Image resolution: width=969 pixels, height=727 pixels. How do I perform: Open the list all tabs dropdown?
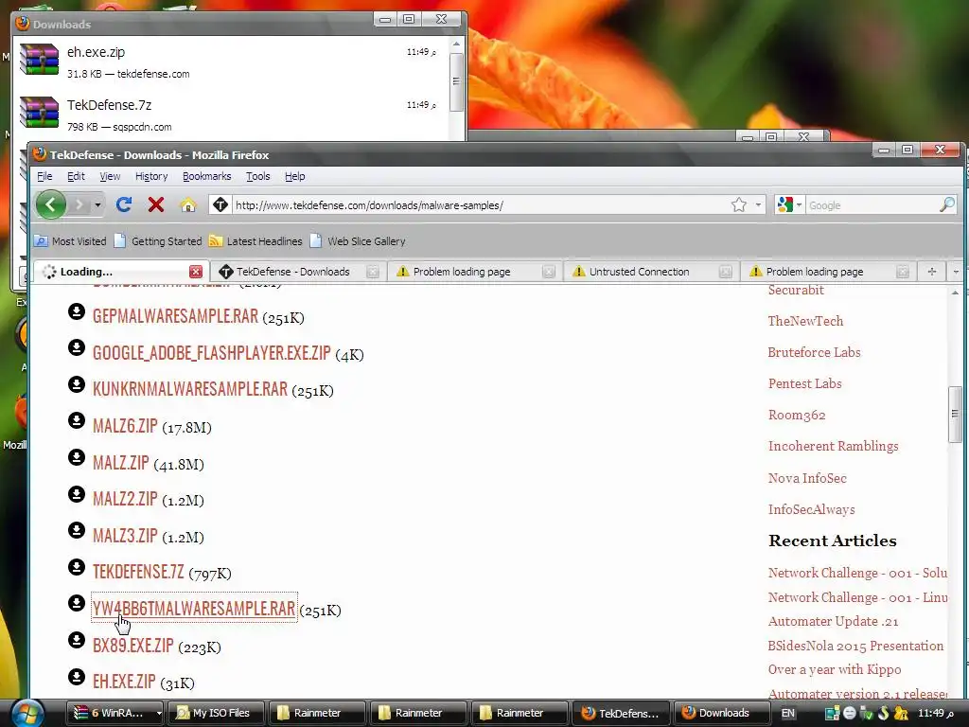pos(956,272)
